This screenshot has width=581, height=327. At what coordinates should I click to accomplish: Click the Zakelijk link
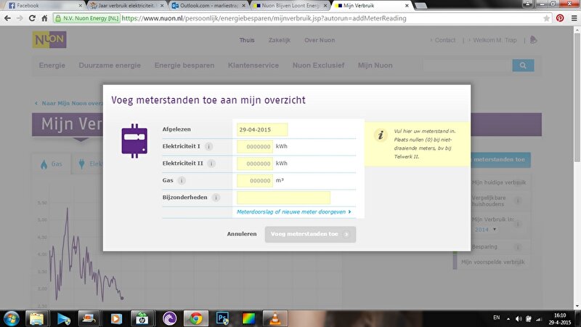(280, 40)
